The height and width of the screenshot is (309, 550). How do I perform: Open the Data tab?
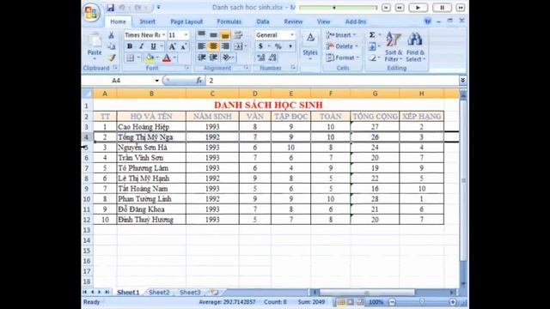263,21
